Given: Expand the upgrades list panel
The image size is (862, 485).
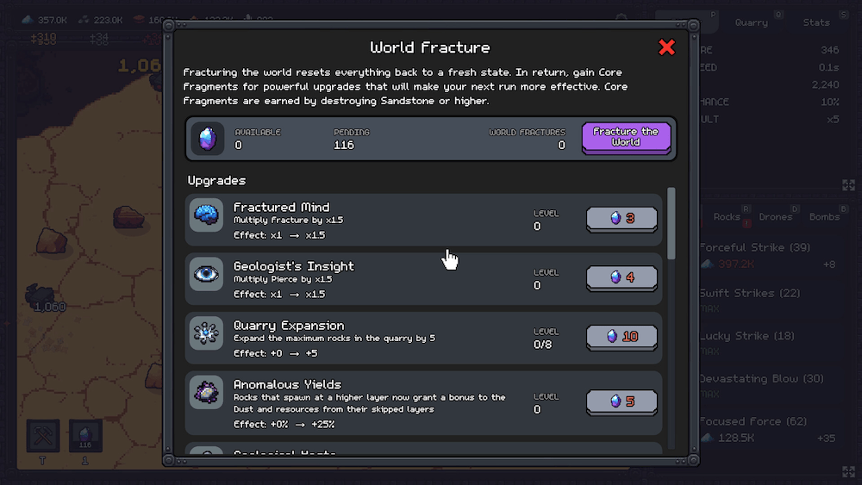Looking at the screenshot, I should click(848, 470).
